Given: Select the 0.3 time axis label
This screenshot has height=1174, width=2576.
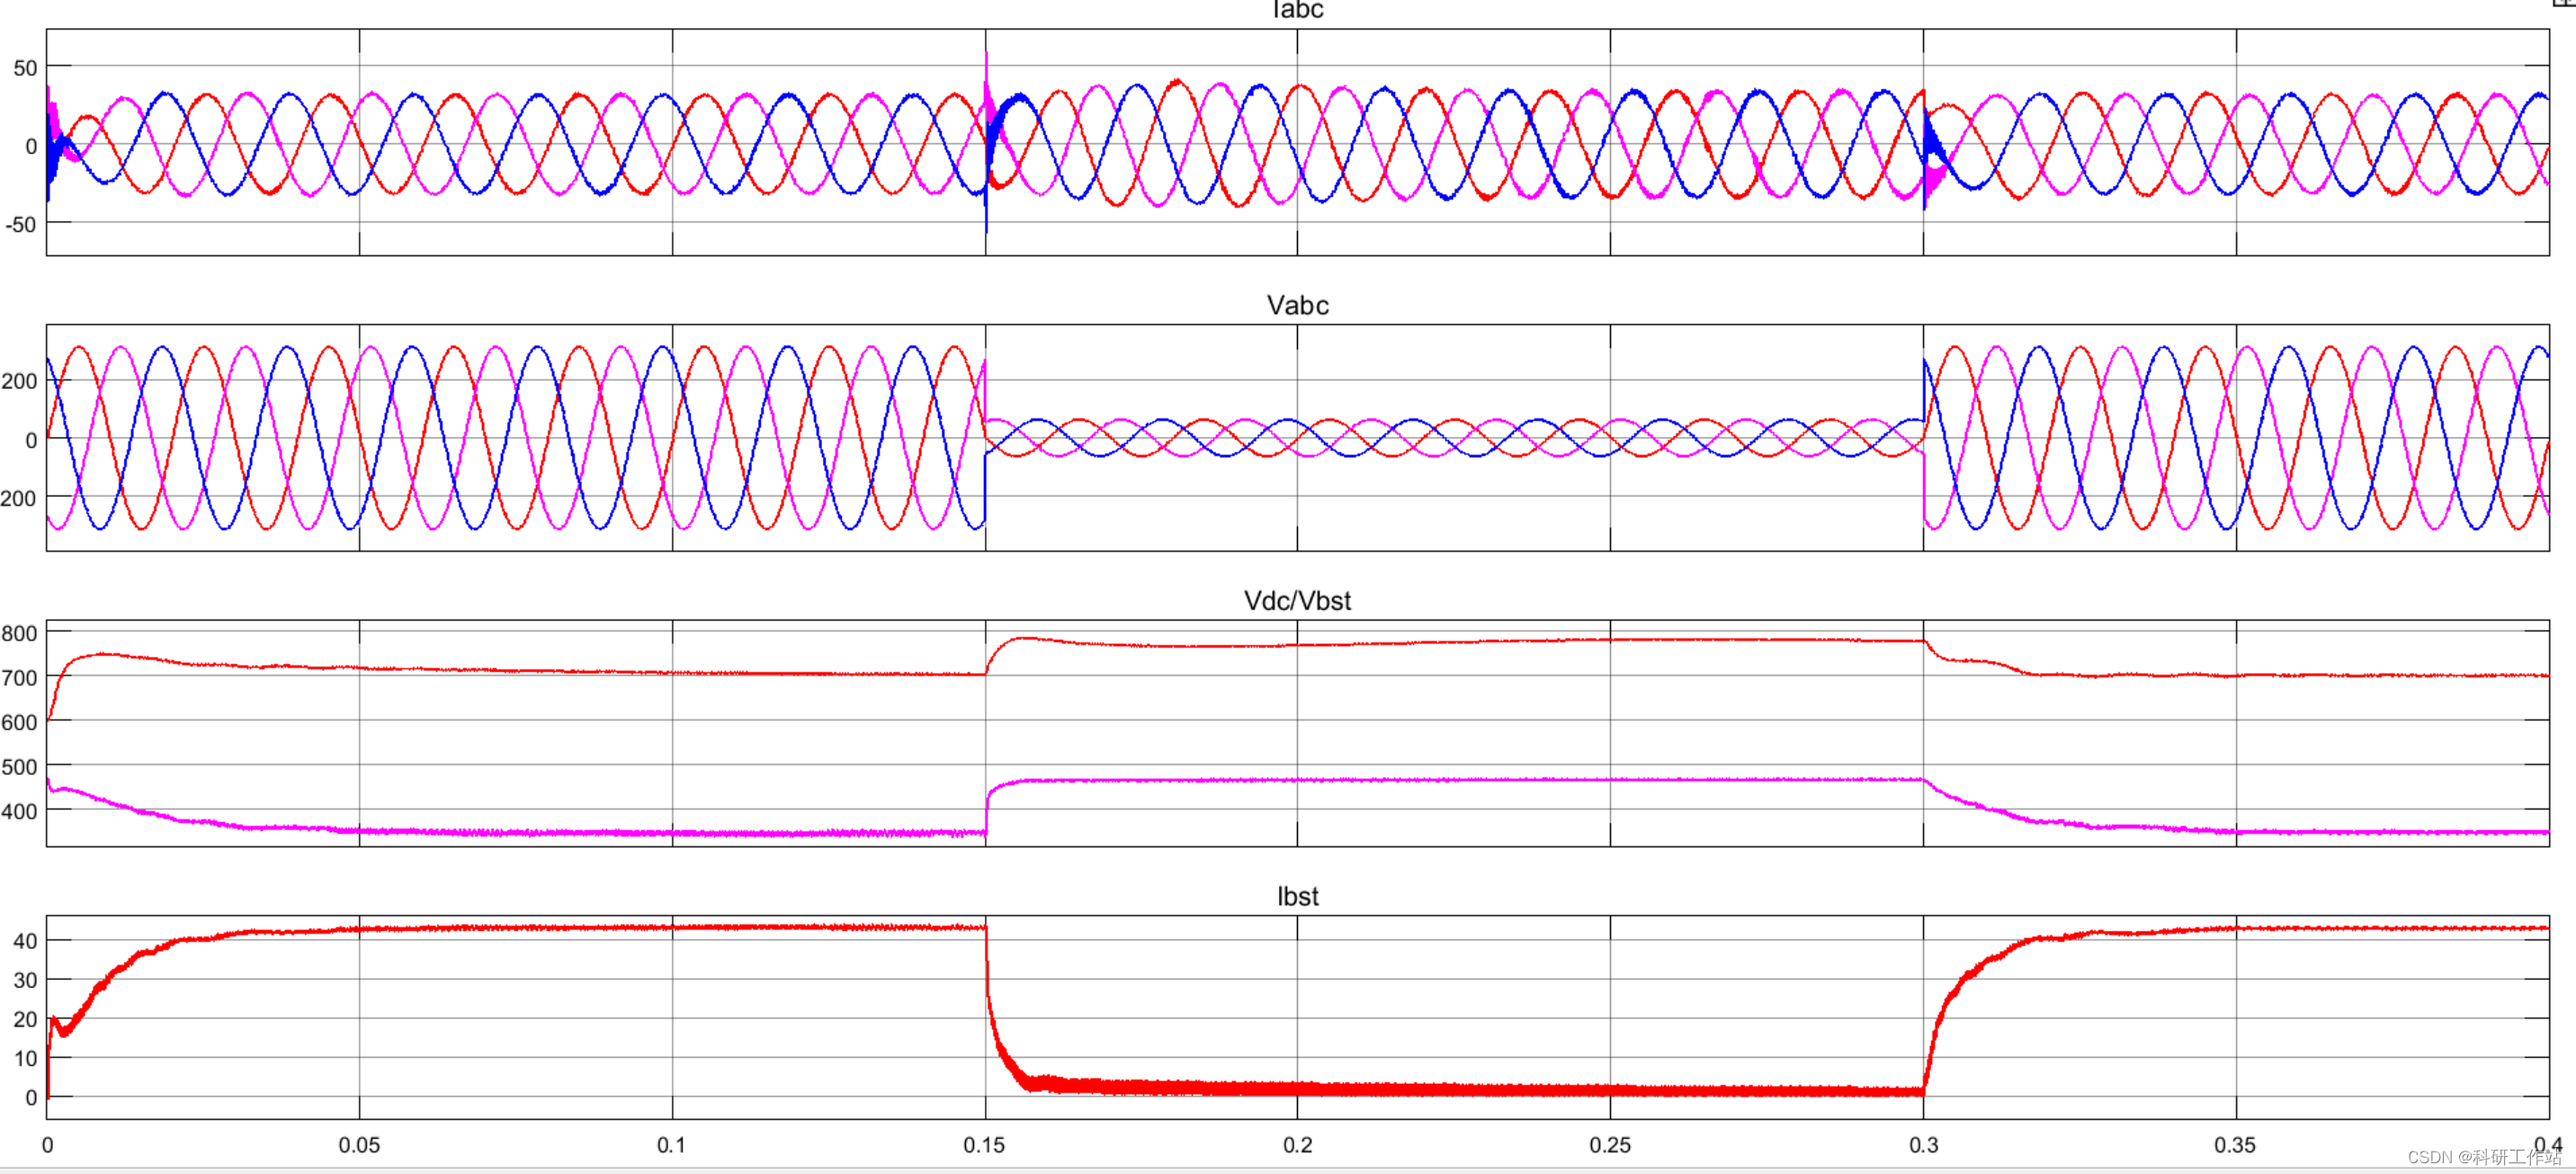Looking at the screenshot, I should [x=1923, y=1145].
